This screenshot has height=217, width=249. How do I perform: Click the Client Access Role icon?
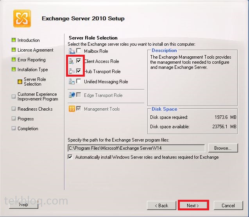pyautogui.click(x=71, y=61)
